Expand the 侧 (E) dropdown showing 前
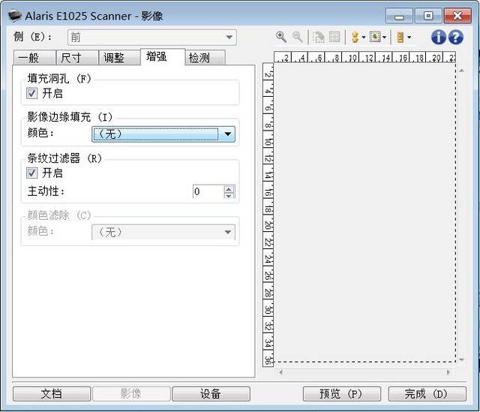 pyautogui.click(x=152, y=38)
